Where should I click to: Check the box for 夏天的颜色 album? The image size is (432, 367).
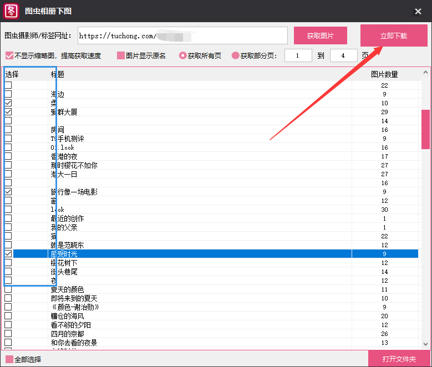[x=8, y=289]
